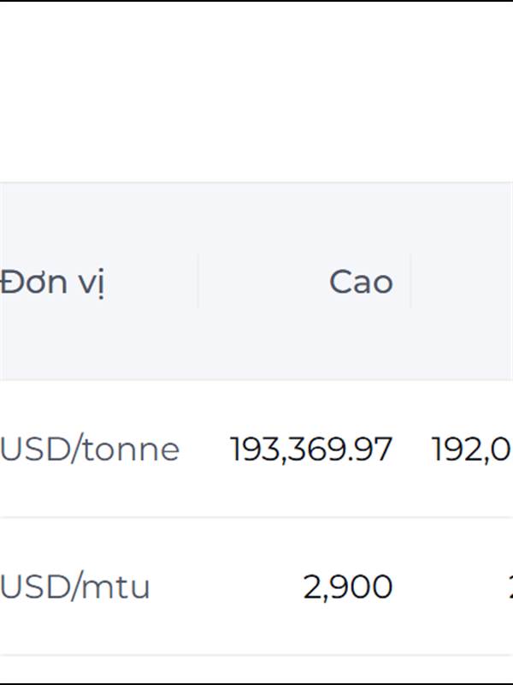
Task: Click empty space below the Đơn vị label
Action: (x=53, y=342)
